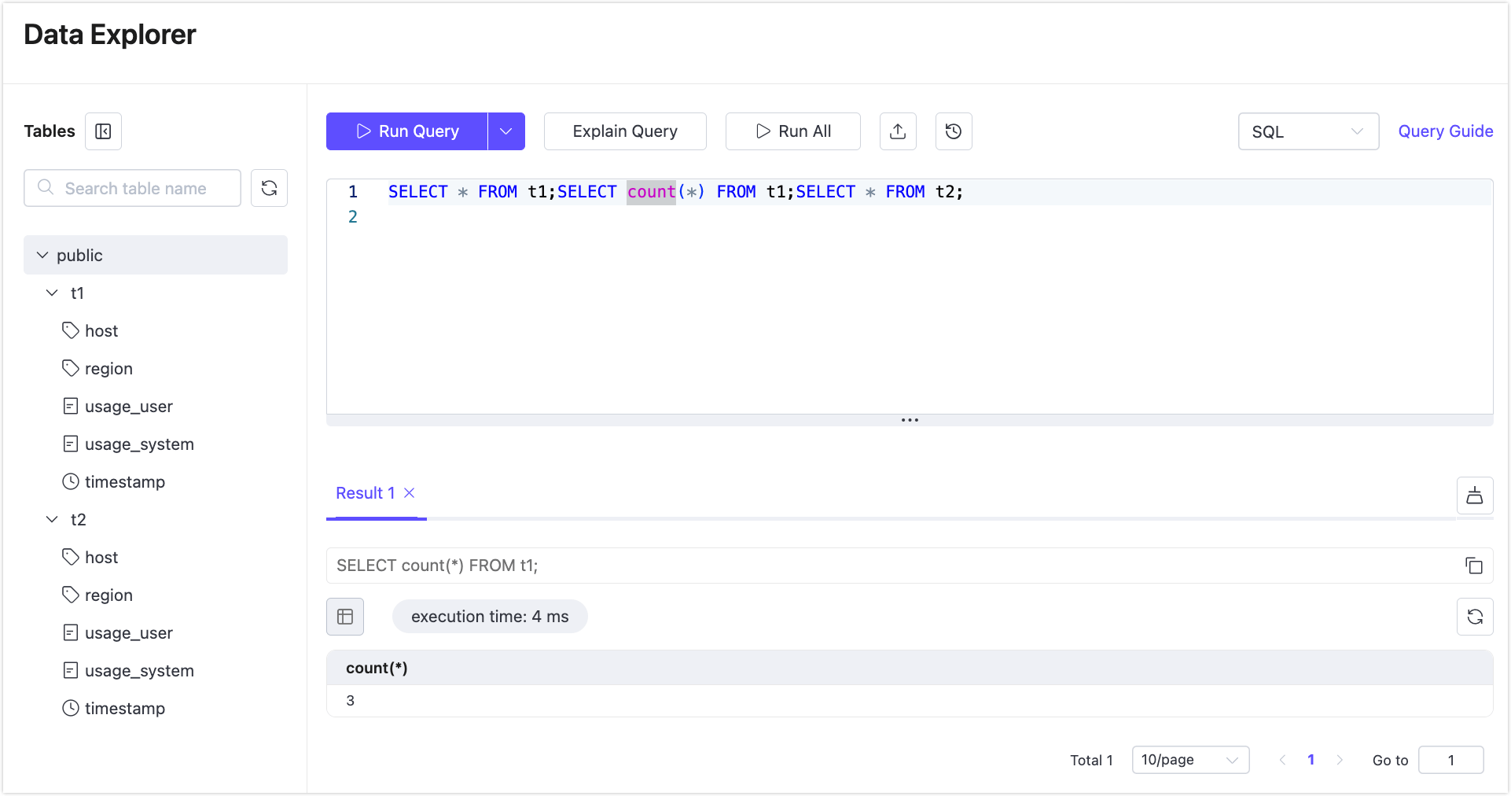
Task: Toggle the result table view
Action: click(x=345, y=617)
